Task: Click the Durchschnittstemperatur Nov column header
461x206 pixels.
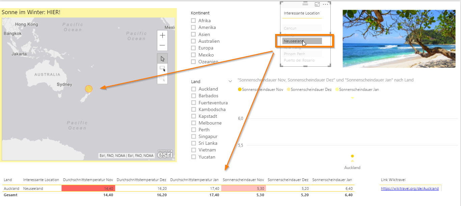Action: pos(88,180)
